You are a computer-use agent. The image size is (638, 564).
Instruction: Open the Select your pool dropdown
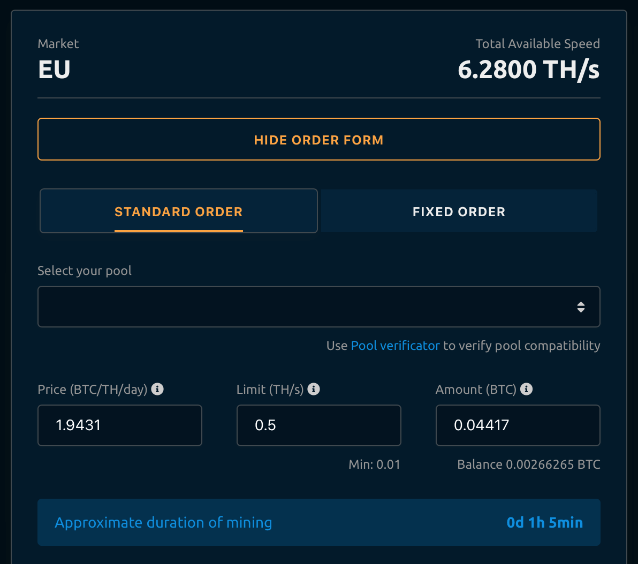click(x=318, y=307)
